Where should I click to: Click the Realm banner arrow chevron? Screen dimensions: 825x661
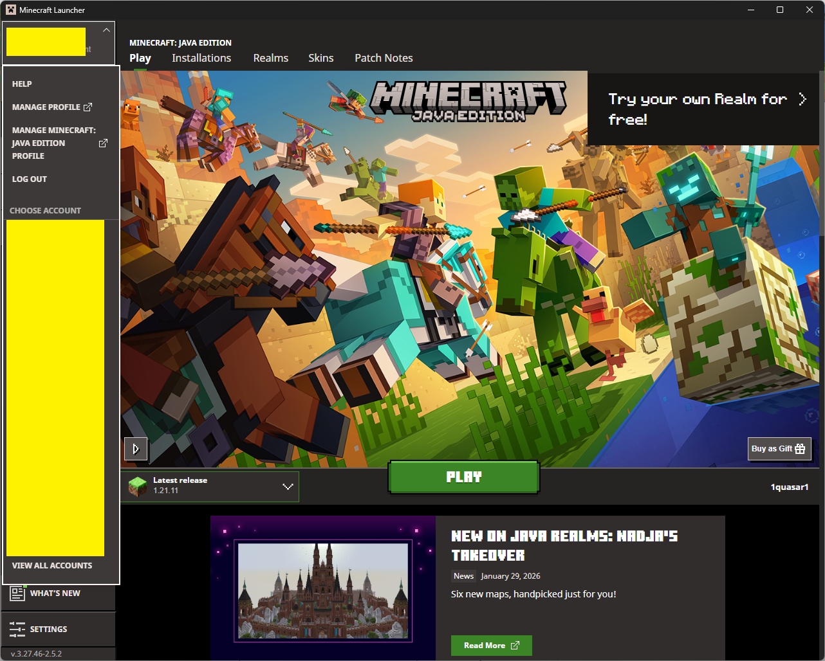pos(802,99)
